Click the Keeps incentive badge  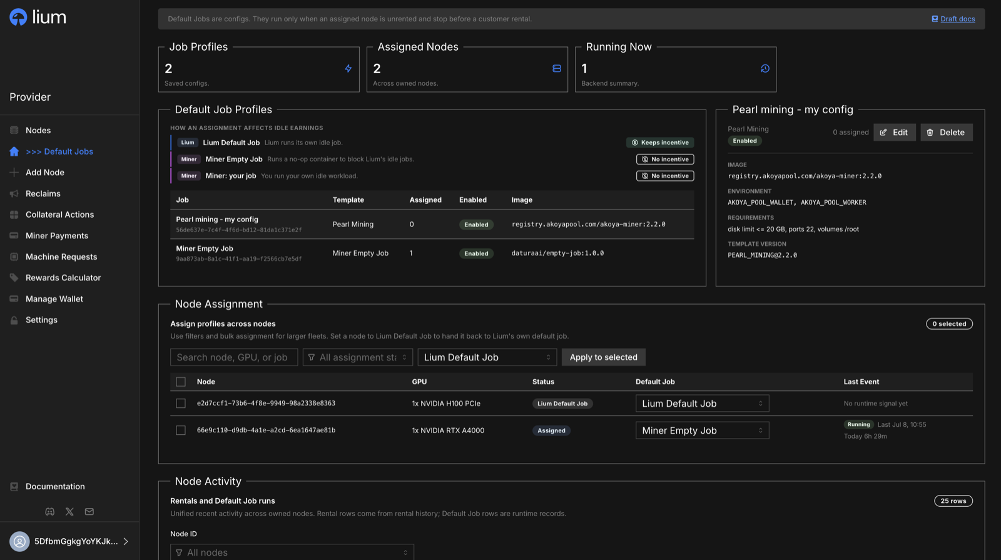click(x=660, y=143)
